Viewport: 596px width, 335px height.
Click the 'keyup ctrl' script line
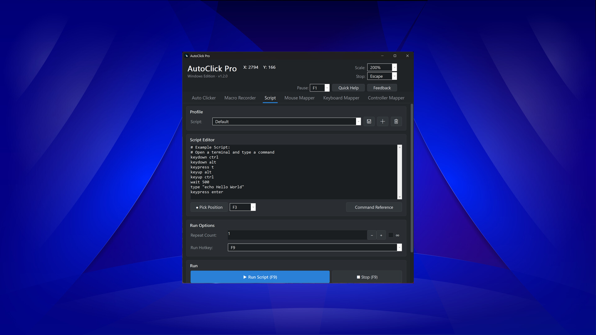202,177
